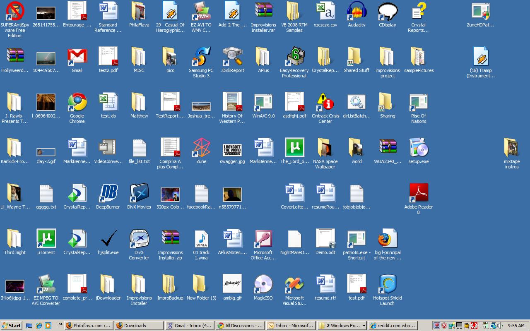530x331 pixels.
Task: Select the DivX Movies icon
Action: (x=139, y=193)
